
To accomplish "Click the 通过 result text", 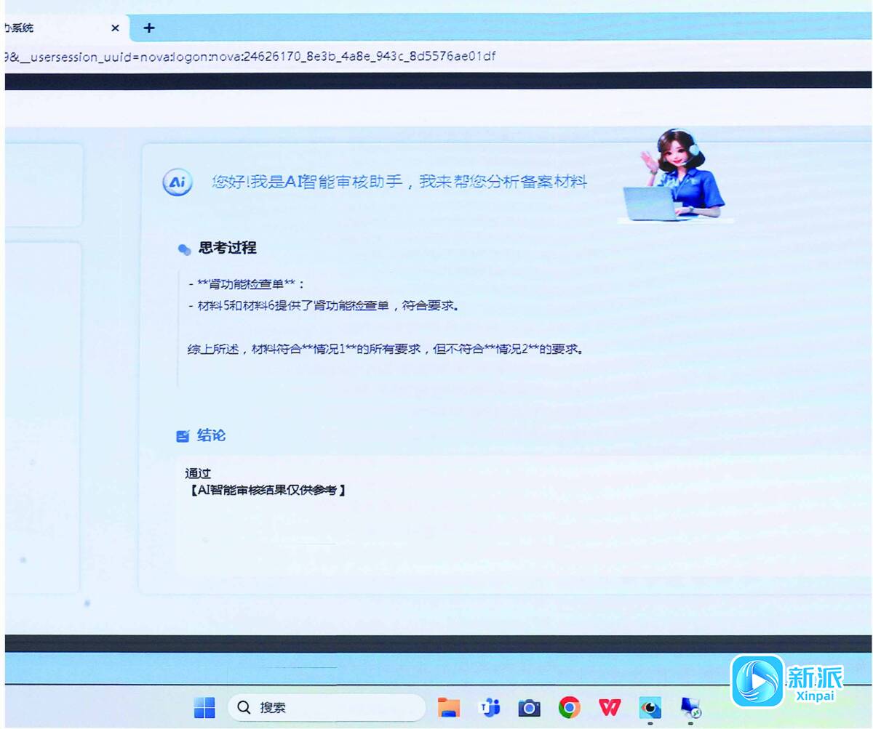I will tap(198, 473).
